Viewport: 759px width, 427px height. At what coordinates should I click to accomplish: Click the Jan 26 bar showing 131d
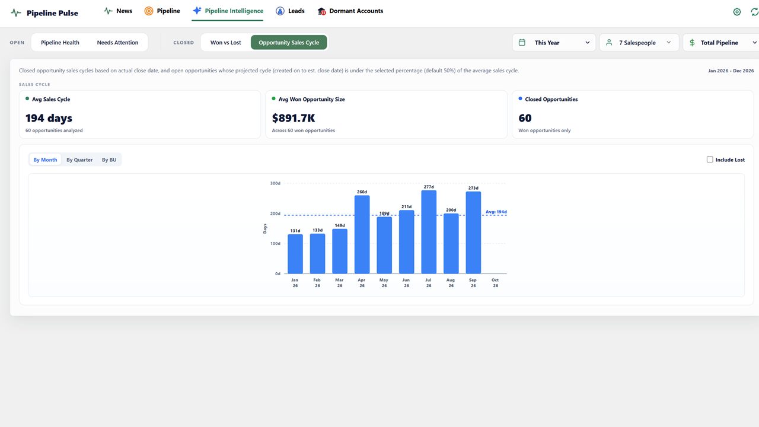pos(295,254)
